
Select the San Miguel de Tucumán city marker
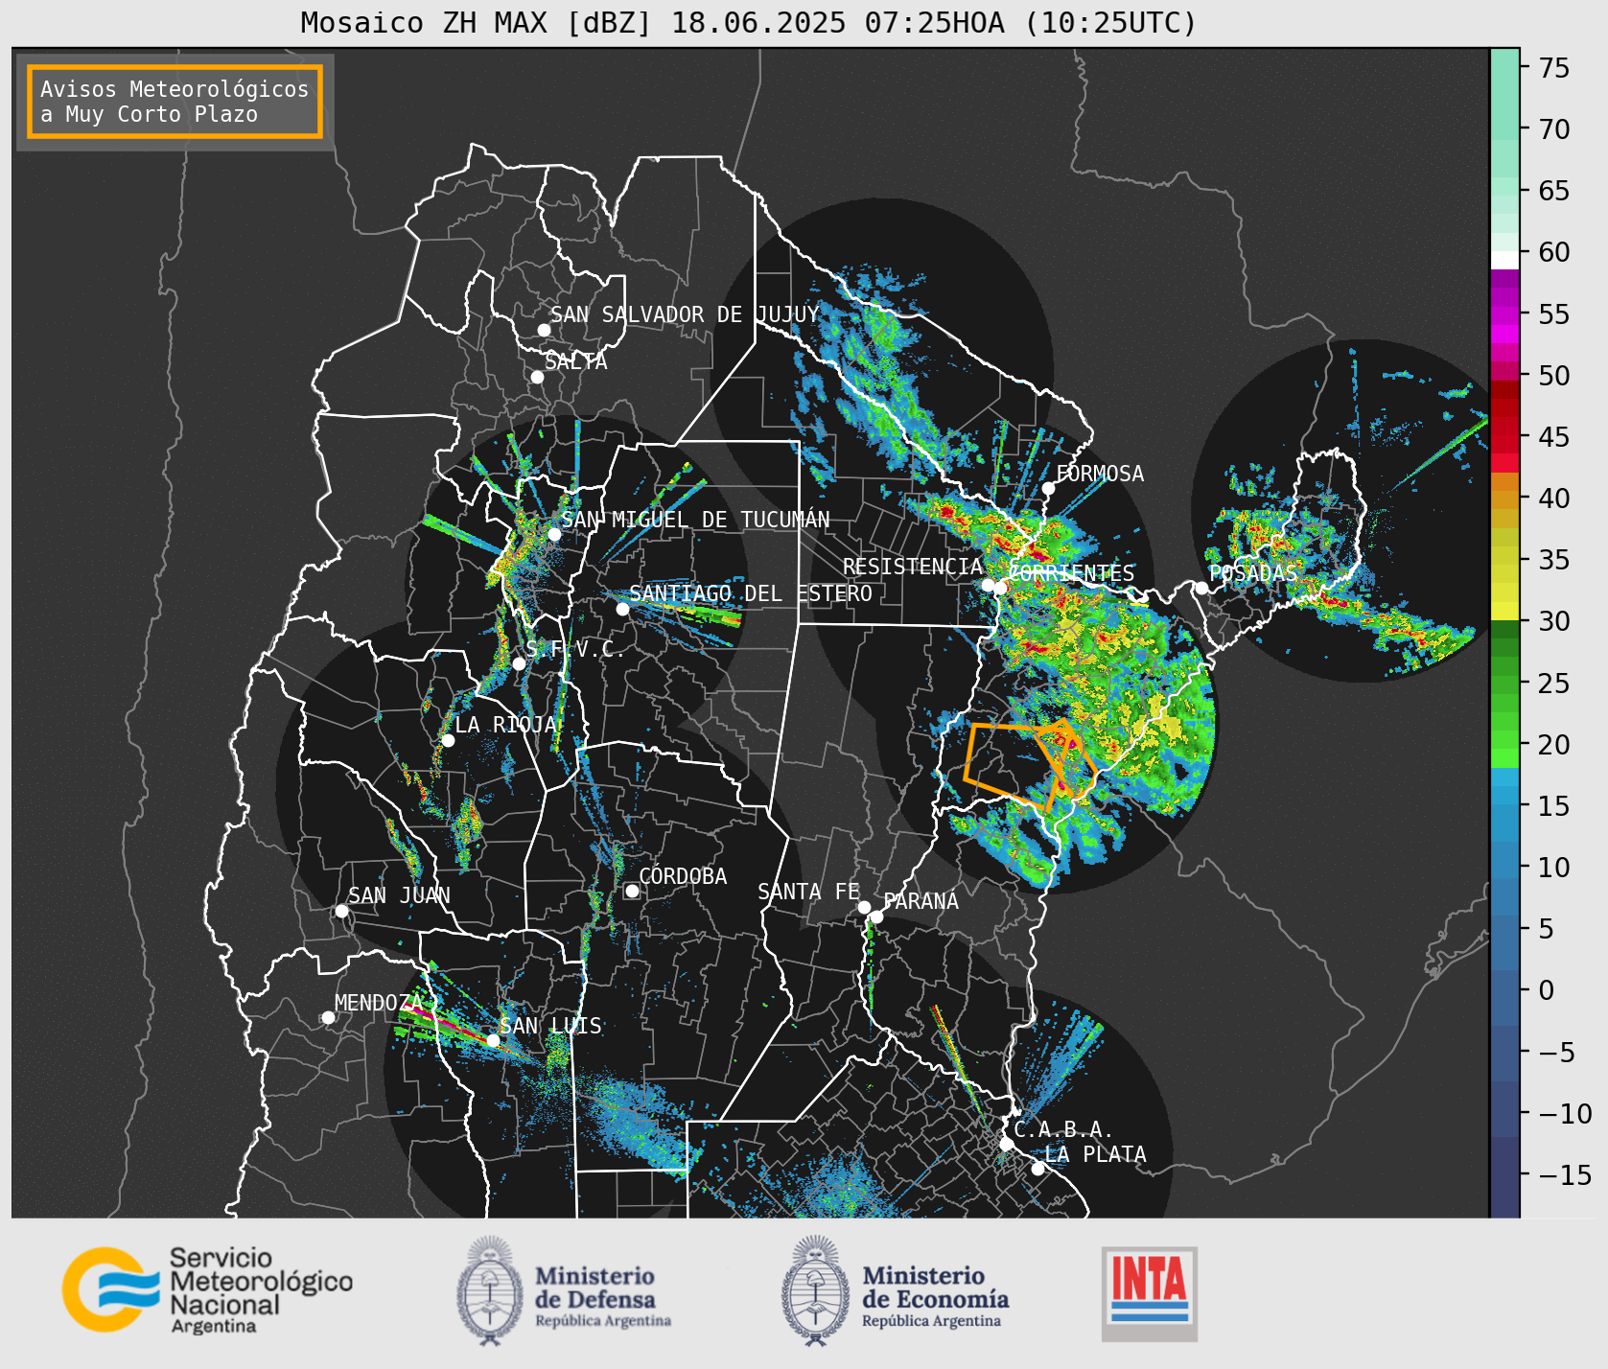[x=553, y=534]
